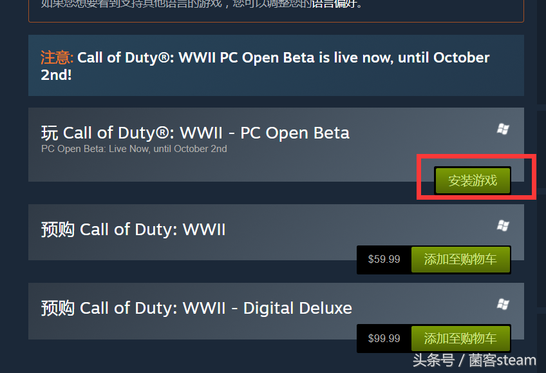Open the 语言偏好 language preferences link
The image size is (546, 373).
click(x=334, y=3)
